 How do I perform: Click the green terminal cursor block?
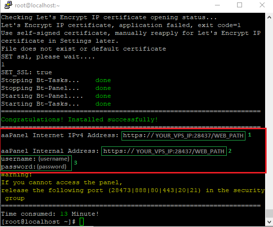click(82, 222)
